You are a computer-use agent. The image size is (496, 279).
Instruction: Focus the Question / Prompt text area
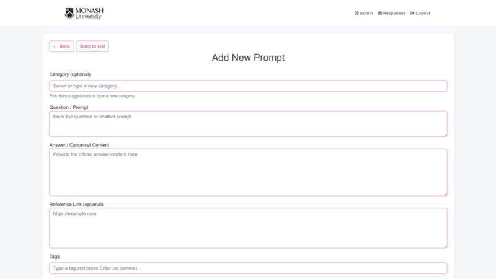tap(248, 123)
